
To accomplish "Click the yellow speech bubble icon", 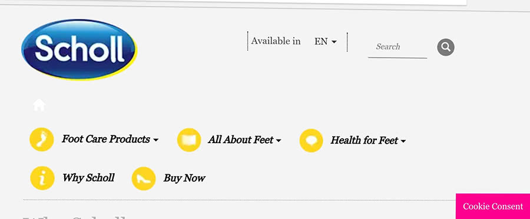I will coord(311,140).
